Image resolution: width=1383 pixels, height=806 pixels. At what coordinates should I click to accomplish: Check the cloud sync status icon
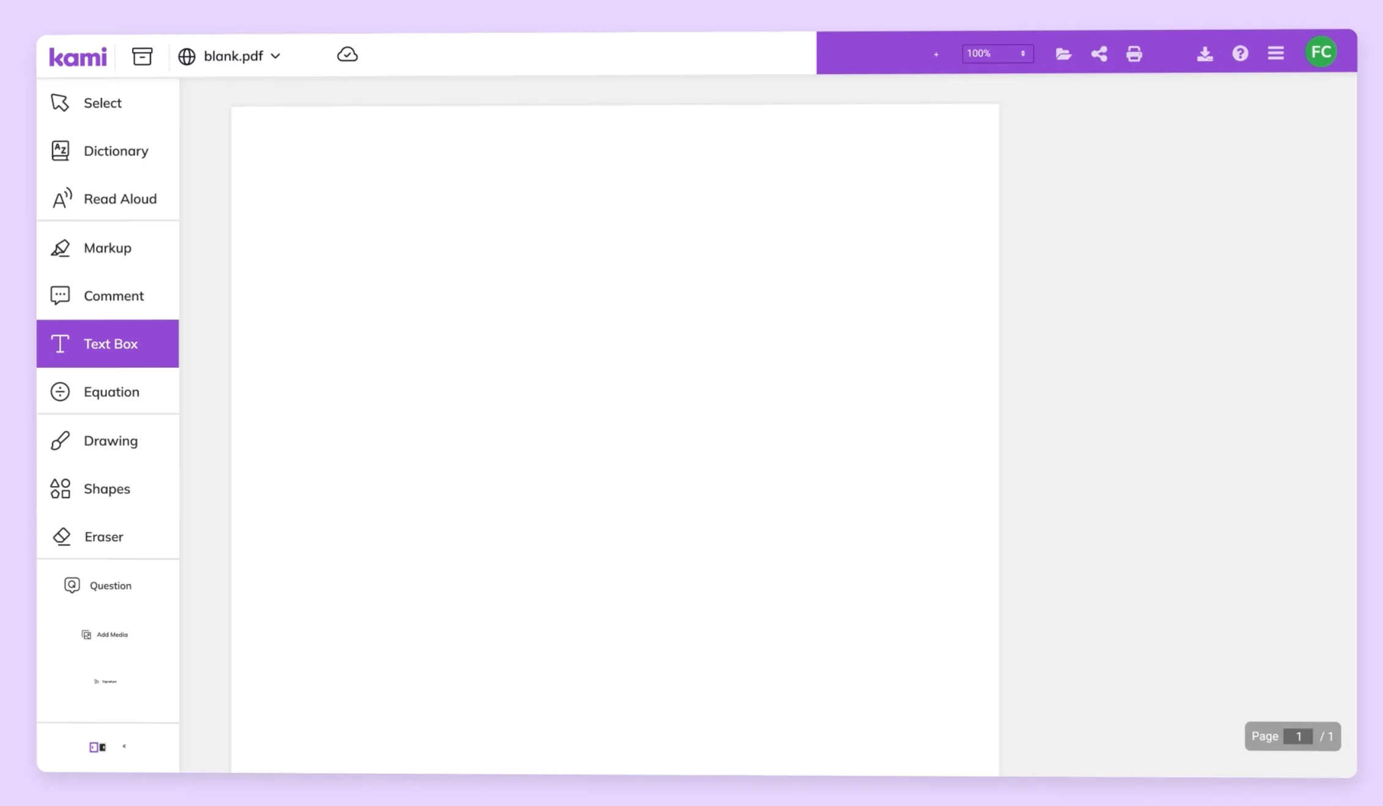347,54
